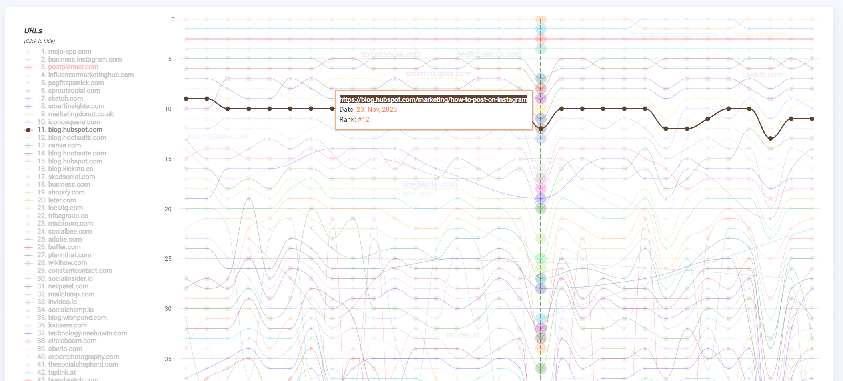The image size is (843, 381).
Task: Hide the adobe.com series
Action: (x=53, y=239)
